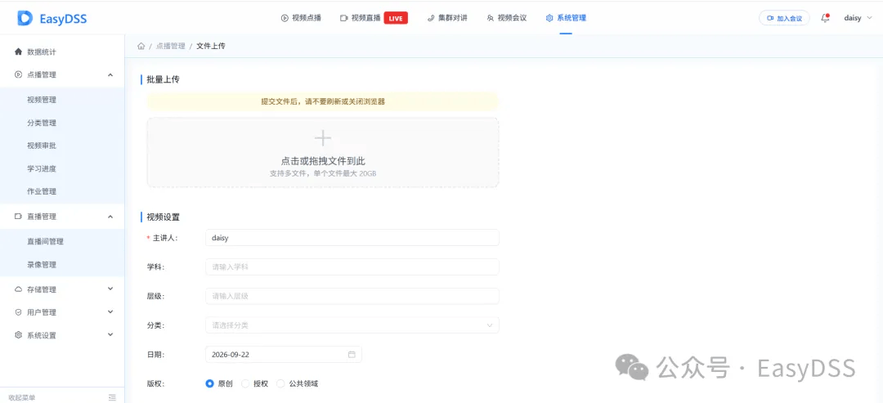The image size is (883, 403).
Task: Click the collapse menu icon at sidebar bottom
Action: click(112, 397)
